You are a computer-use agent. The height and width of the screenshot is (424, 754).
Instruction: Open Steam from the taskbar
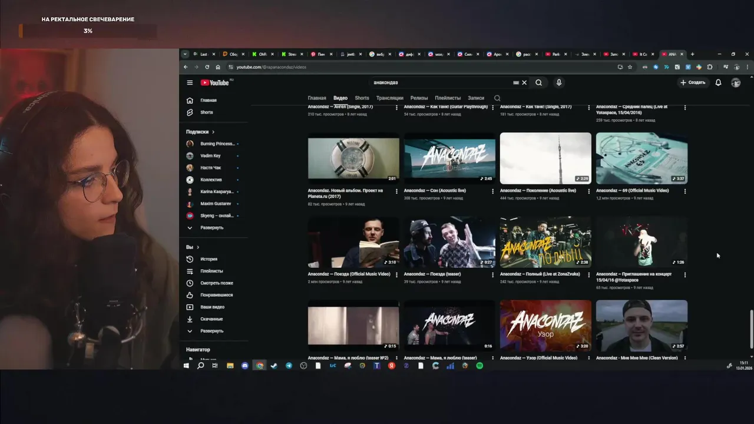point(274,366)
